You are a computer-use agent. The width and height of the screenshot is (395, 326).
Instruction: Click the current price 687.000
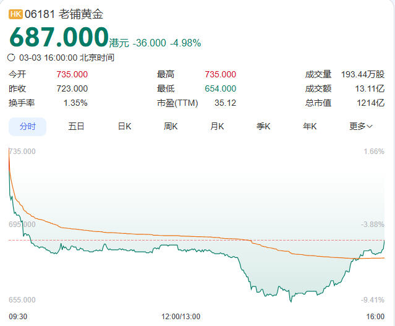point(59,37)
